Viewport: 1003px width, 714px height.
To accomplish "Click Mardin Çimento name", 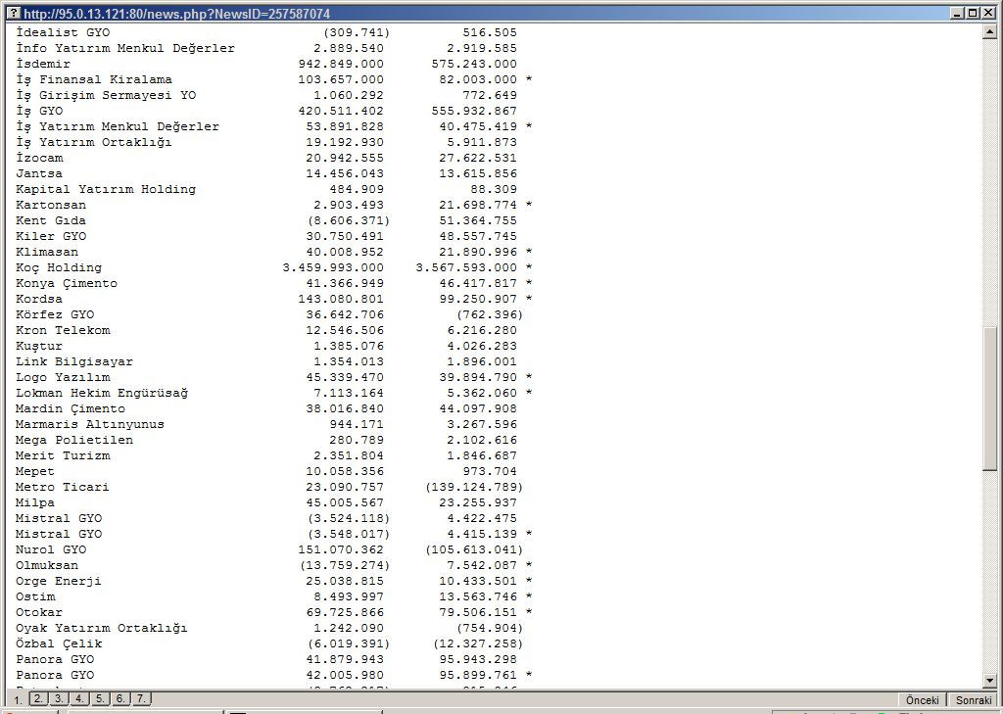I will (x=71, y=408).
